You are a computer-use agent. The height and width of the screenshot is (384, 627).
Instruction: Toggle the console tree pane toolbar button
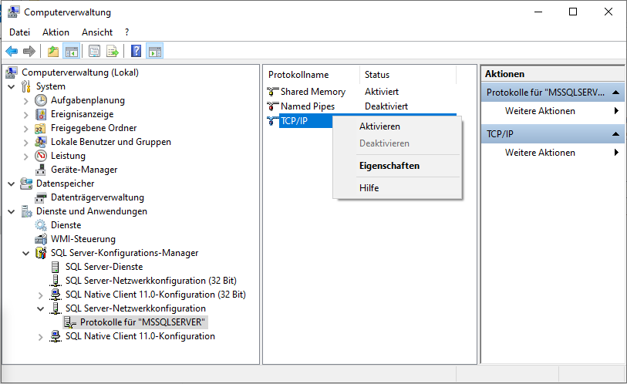point(71,52)
